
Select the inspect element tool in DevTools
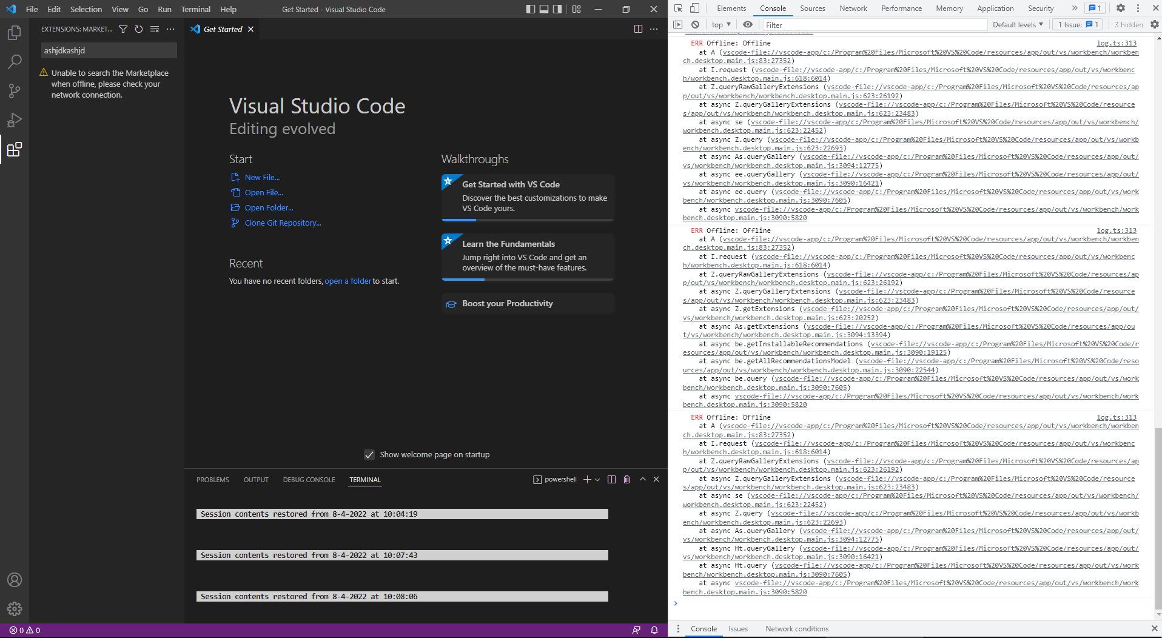click(678, 8)
